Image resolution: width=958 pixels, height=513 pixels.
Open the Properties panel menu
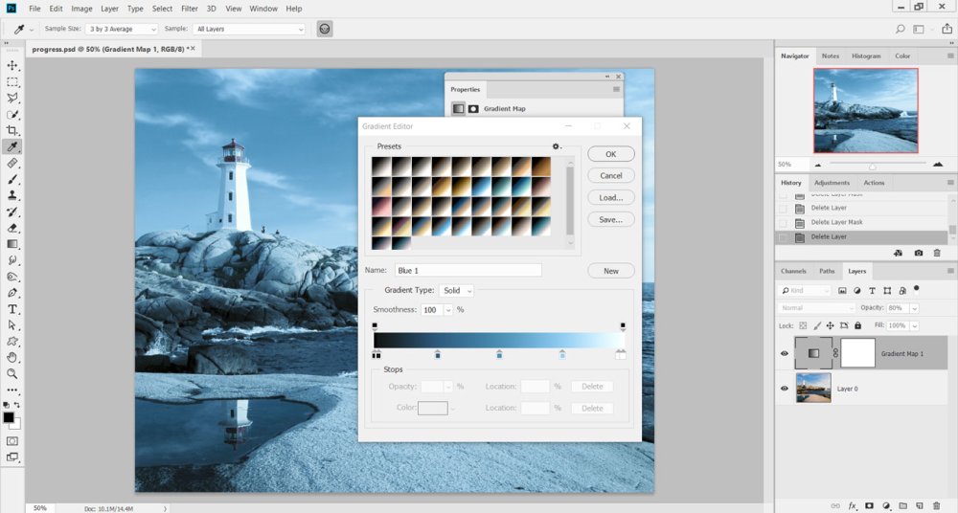click(616, 89)
